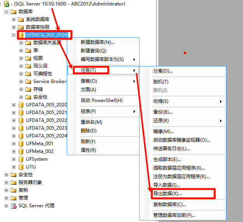The image size is (243, 222).
Task: Click the SQL Server 代理 agent icon
Action: click(14, 206)
